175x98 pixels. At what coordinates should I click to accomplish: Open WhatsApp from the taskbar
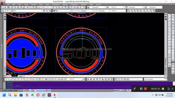[x=32, y=95]
